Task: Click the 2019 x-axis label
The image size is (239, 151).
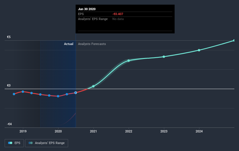Action: coord(23,131)
